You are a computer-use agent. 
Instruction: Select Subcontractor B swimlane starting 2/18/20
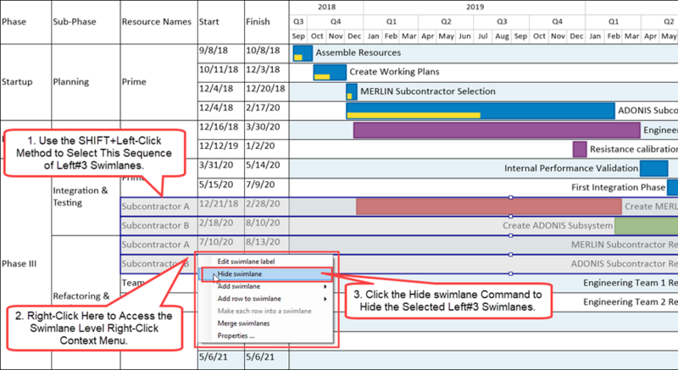pyautogui.click(x=156, y=225)
